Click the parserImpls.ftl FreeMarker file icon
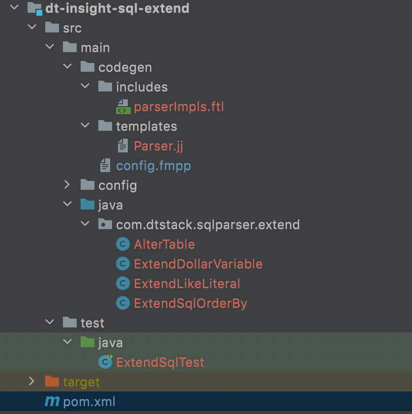Image resolution: width=412 pixels, height=414 pixels. pos(123,107)
